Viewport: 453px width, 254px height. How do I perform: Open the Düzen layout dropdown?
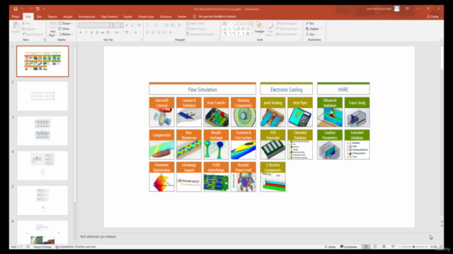coord(65,23)
